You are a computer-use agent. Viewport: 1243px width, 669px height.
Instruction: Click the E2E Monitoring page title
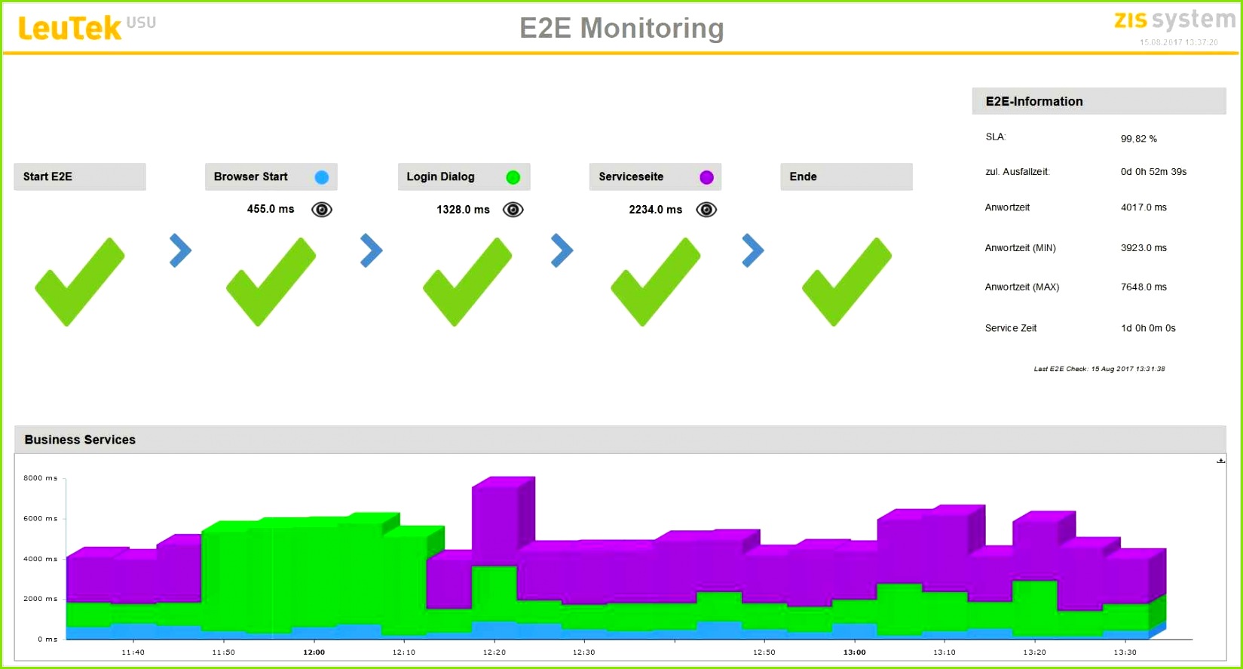coord(622,28)
